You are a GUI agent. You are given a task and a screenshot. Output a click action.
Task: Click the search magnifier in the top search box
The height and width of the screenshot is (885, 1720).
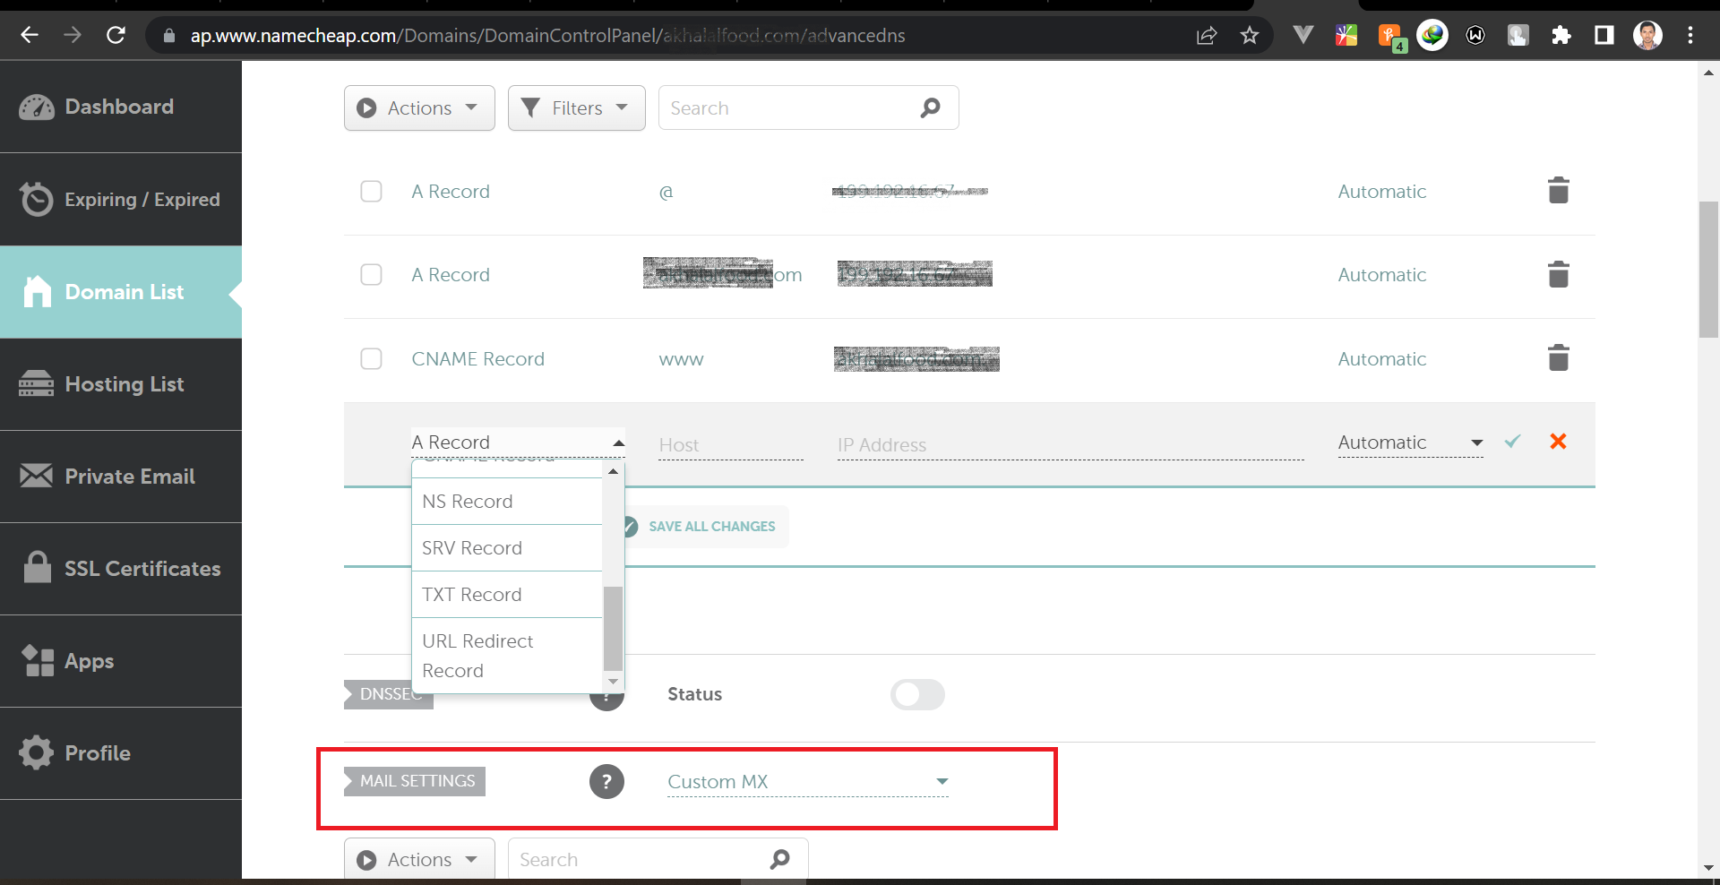(931, 107)
